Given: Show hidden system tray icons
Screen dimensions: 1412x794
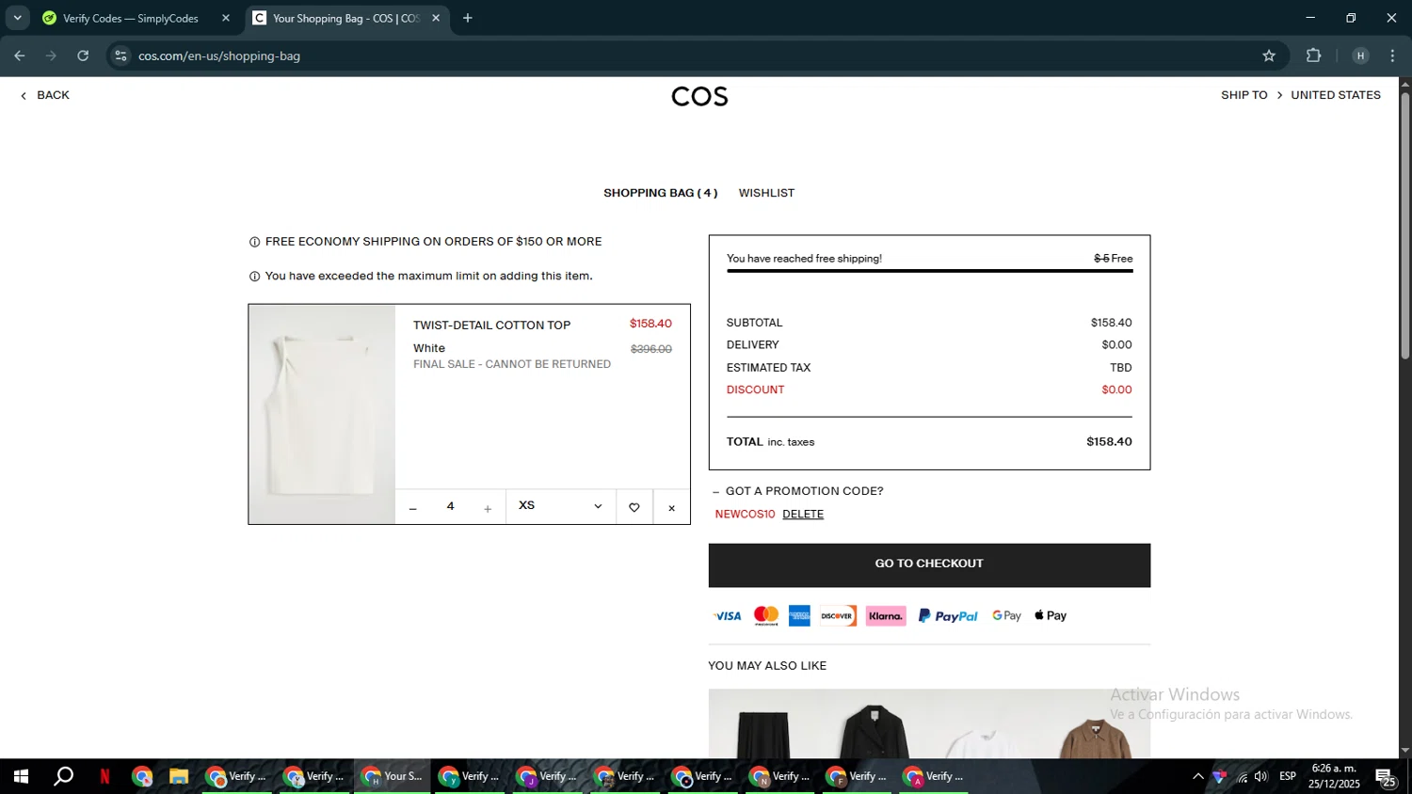Looking at the screenshot, I should tap(1197, 776).
